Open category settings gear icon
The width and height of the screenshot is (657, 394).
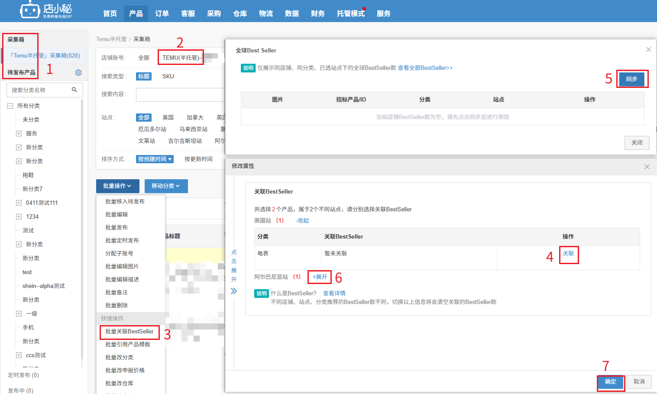coord(78,72)
